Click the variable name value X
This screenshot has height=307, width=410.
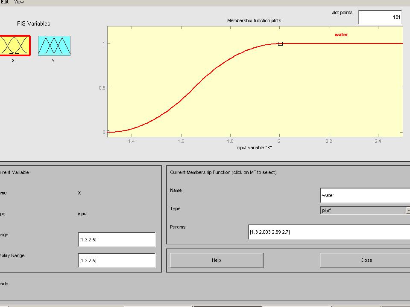coord(79,193)
